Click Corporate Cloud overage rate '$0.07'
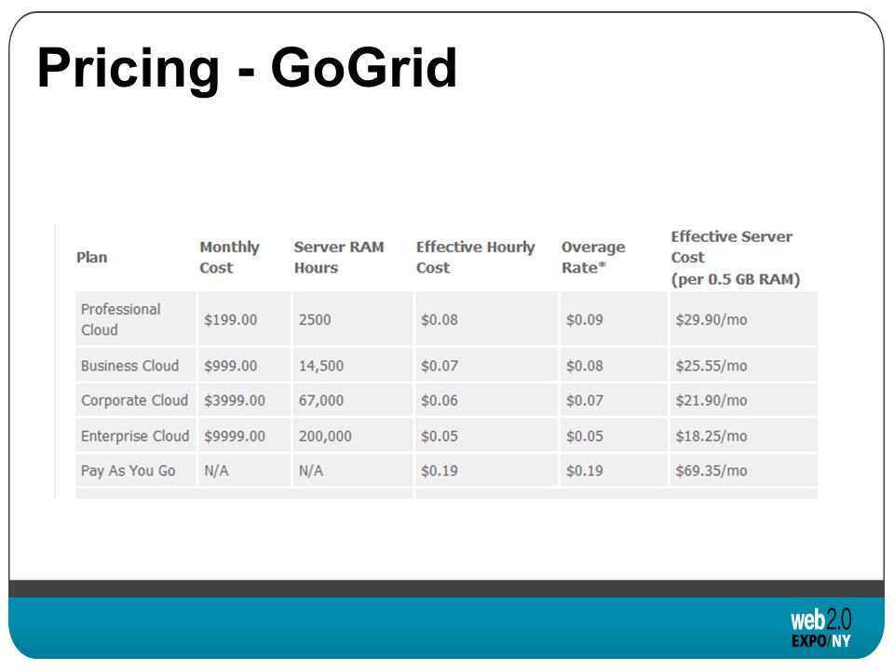Screen dimensions: 894x670 tap(614, 400)
